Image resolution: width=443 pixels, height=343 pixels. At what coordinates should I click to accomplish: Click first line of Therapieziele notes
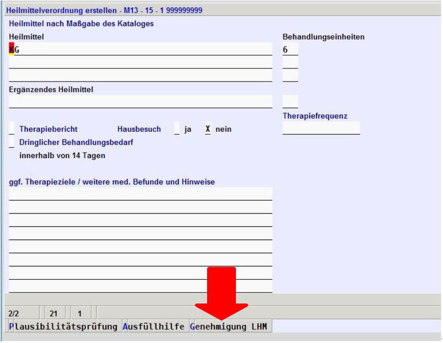click(140, 194)
